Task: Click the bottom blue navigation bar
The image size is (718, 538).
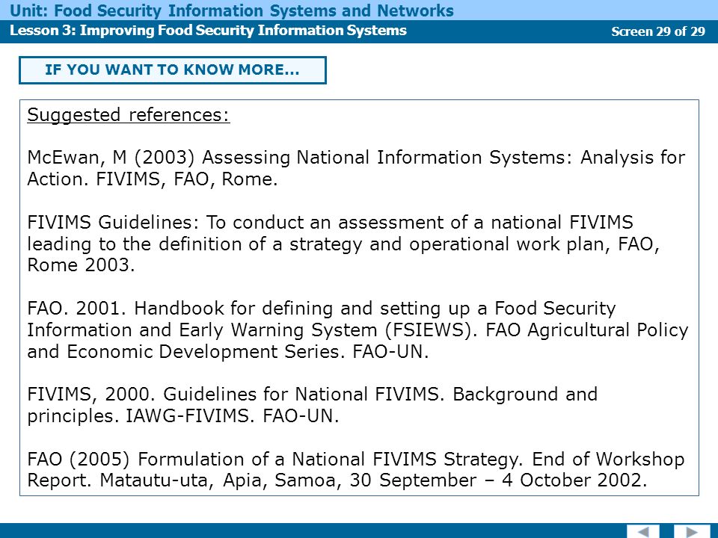Action: tap(359, 531)
